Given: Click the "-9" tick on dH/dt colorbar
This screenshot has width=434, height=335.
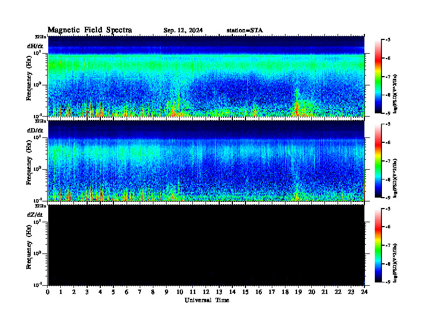Looking at the screenshot, I should (x=388, y=113).
